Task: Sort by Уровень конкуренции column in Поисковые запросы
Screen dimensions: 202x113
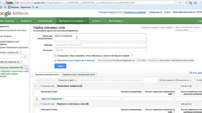Action: [x=131, y=92]
